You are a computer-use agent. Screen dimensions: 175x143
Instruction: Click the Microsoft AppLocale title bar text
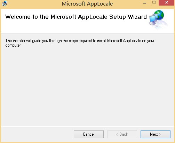[x=87, y=4]
